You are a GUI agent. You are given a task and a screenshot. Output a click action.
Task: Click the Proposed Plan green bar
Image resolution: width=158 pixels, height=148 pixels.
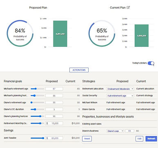coord(60,34)
